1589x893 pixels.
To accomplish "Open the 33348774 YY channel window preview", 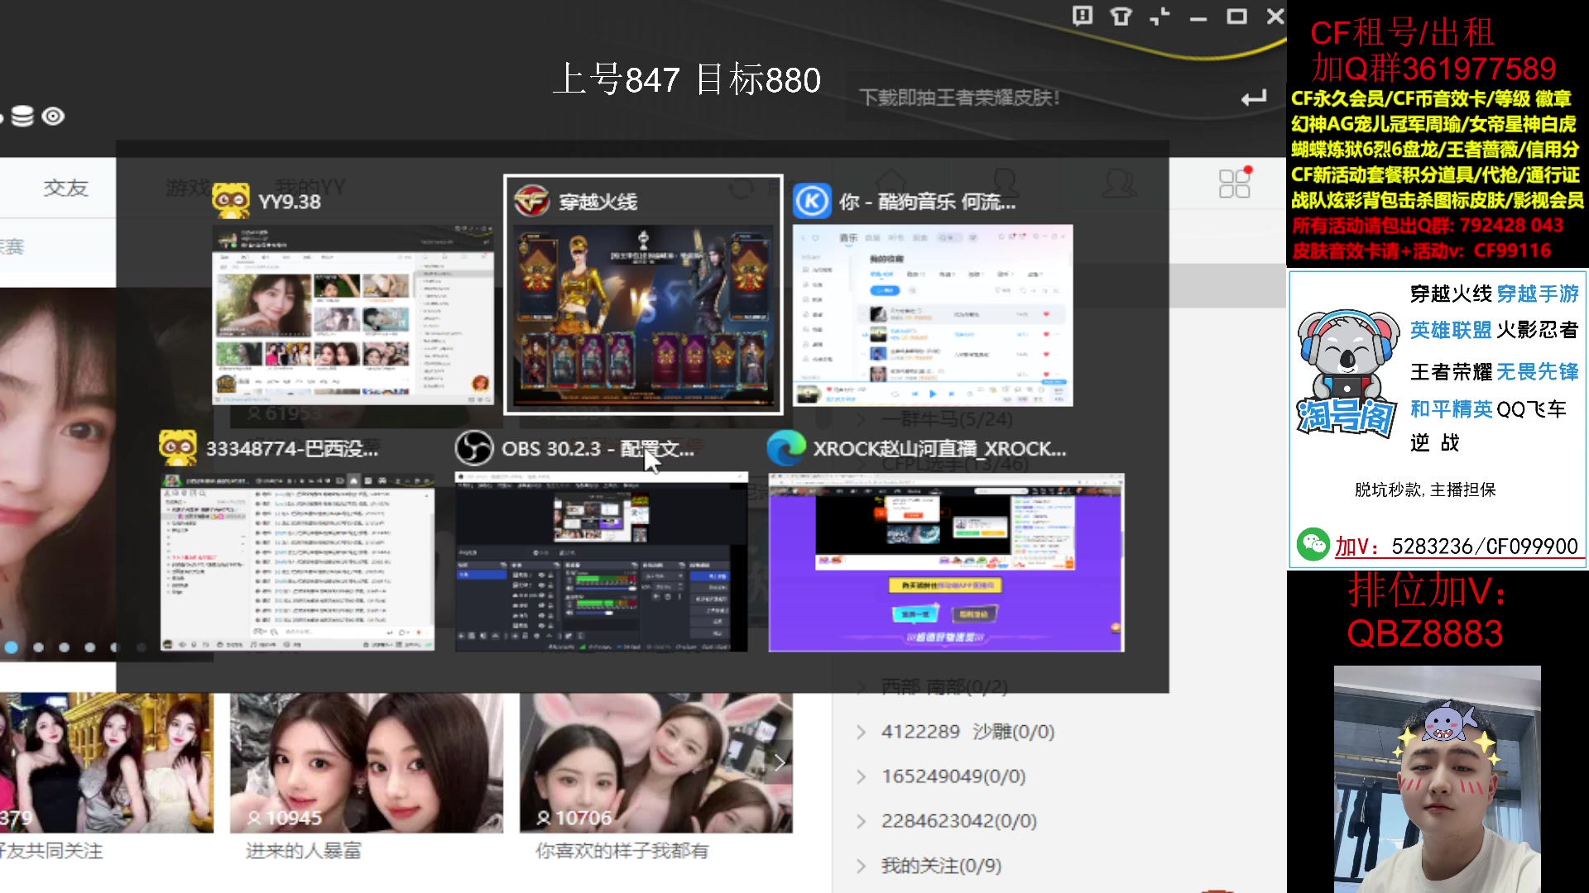I will point(297,562).
